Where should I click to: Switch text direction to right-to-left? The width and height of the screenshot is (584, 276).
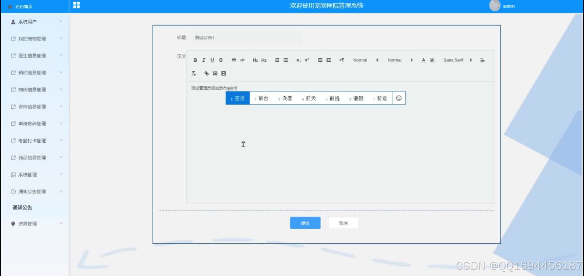[x=342, y=60]
